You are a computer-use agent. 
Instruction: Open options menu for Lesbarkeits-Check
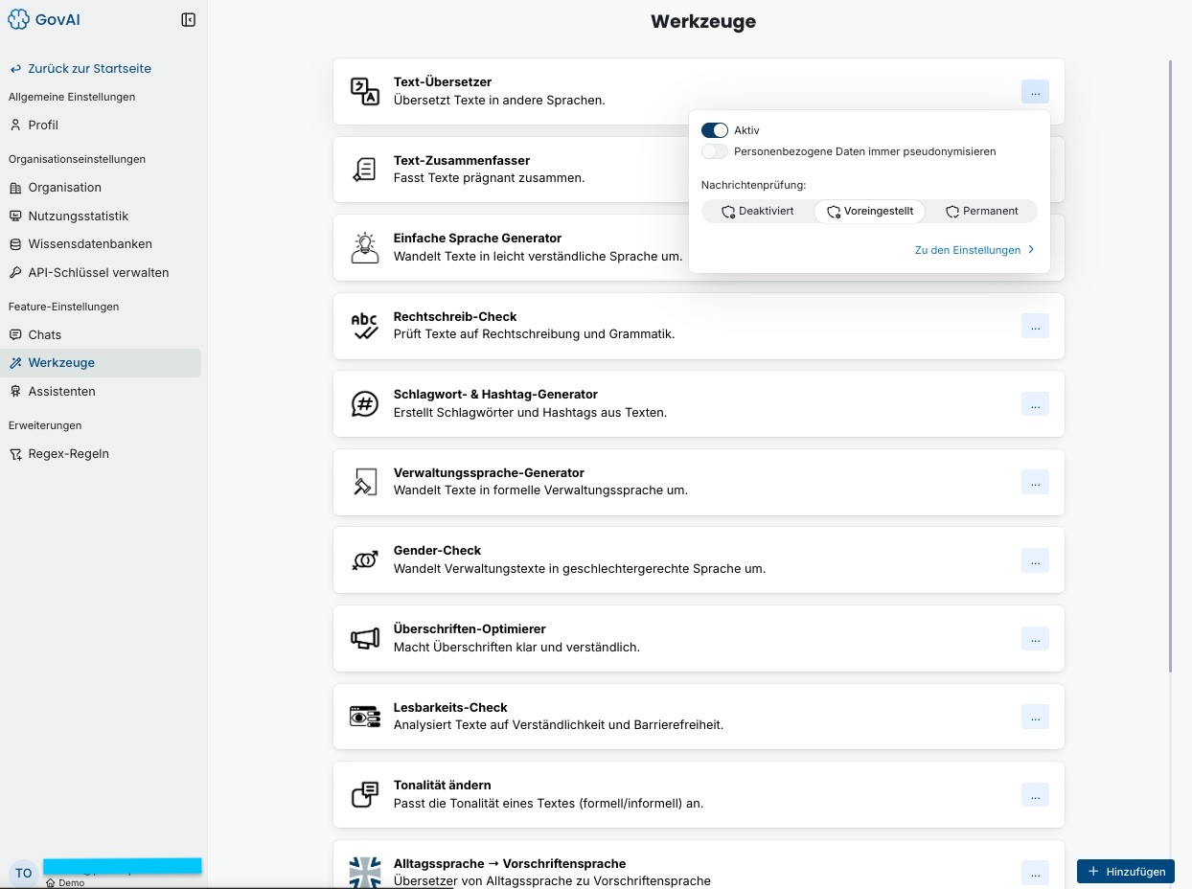pyautogui.click(x=1035, y=717)
